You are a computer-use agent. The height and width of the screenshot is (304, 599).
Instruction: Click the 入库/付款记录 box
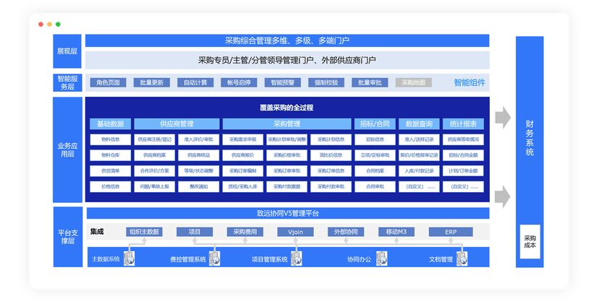point(419,171)
